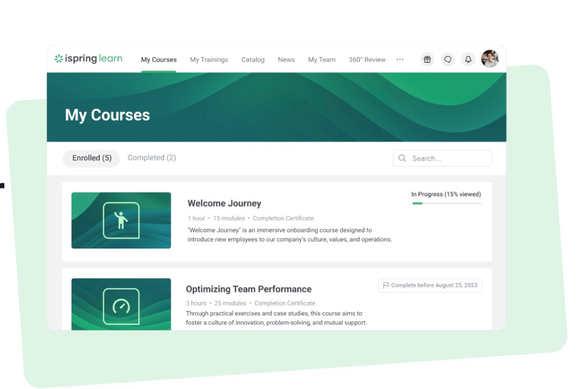
Task: Expand the more navigation items ellipsis
Action: pyautogui.click(x=400, y=59)
